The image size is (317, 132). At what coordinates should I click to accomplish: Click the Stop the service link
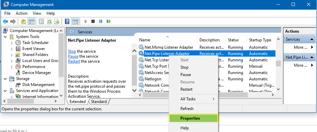pos(72,51)
